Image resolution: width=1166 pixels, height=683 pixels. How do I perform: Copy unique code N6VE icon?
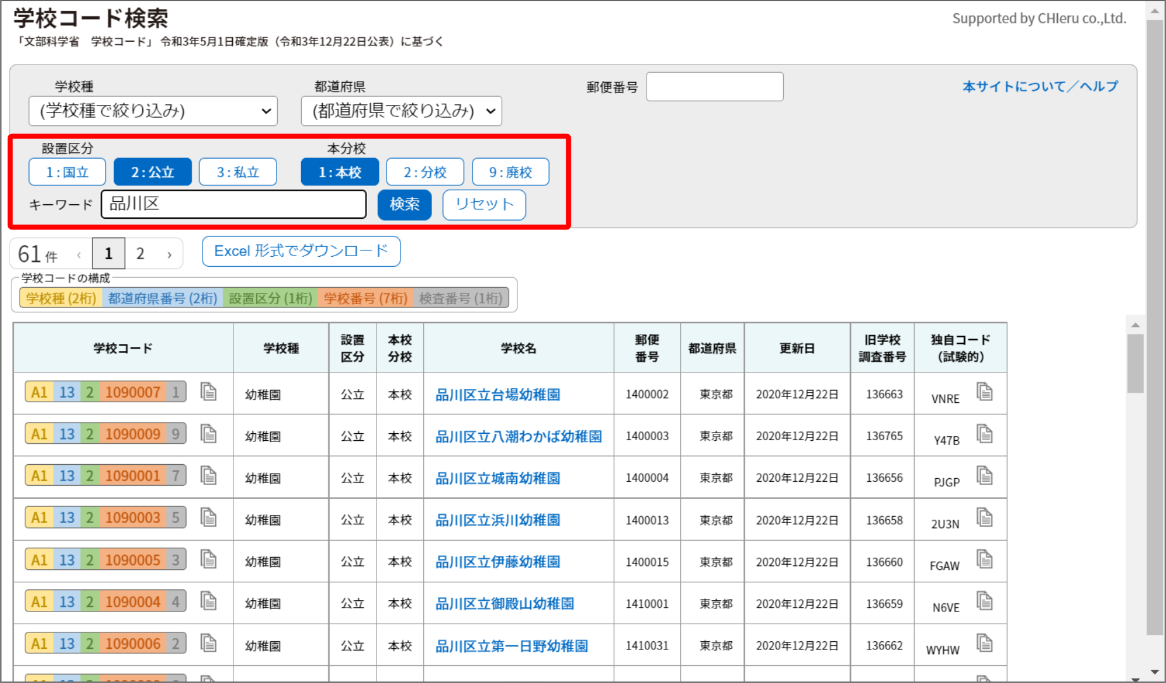click(984, 601)
